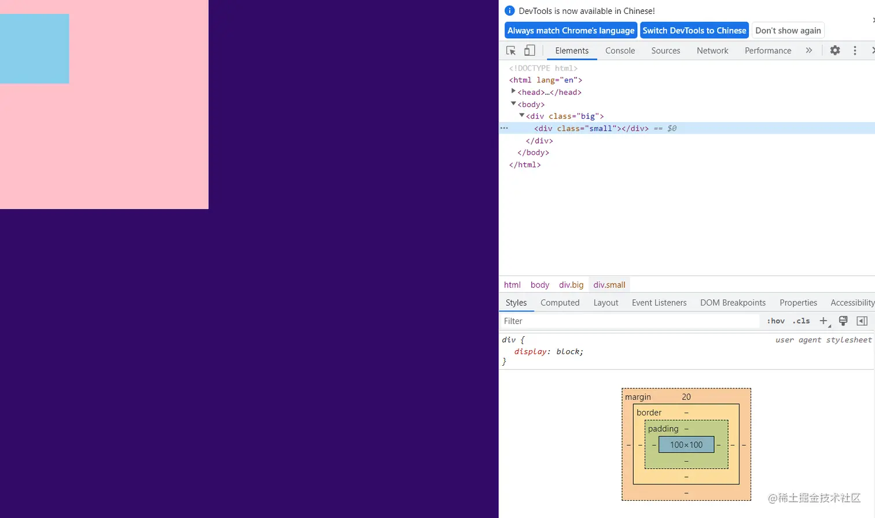Screen dimensions: 875x518
Task: Select div.small in the breadcrumb bar
Action: tap(609, 285)
